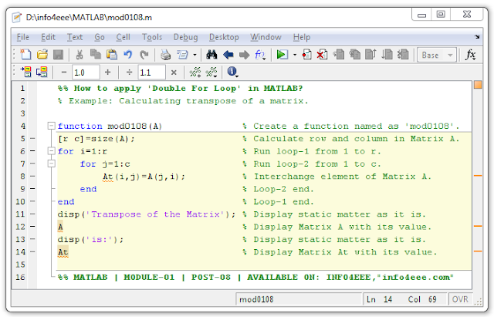Increment value with the plus button
Screen dimensions: 494x317
tap(108, 72)
